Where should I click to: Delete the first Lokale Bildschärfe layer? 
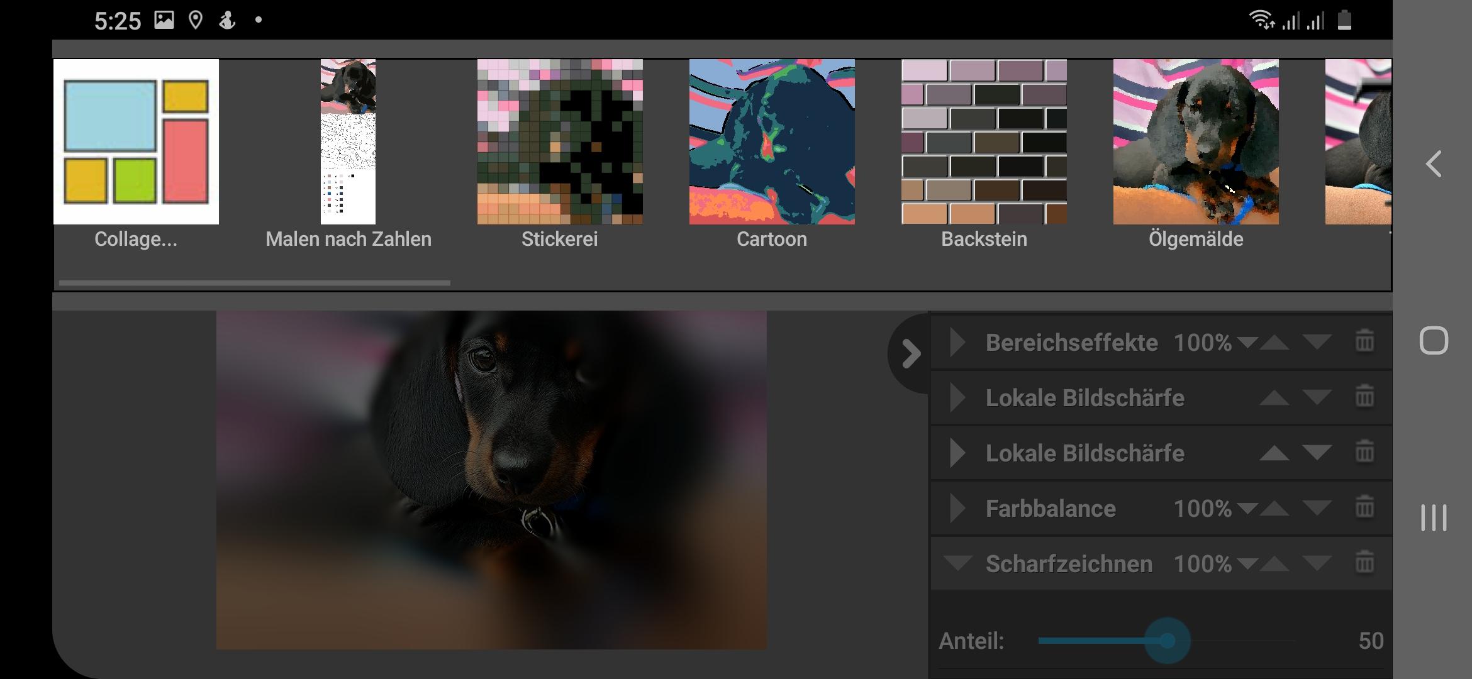tap(1364, 397)
